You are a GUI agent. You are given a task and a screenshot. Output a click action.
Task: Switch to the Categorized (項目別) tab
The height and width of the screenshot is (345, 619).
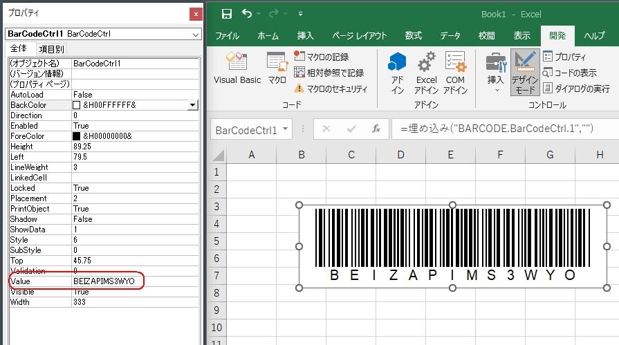point(51,49)
